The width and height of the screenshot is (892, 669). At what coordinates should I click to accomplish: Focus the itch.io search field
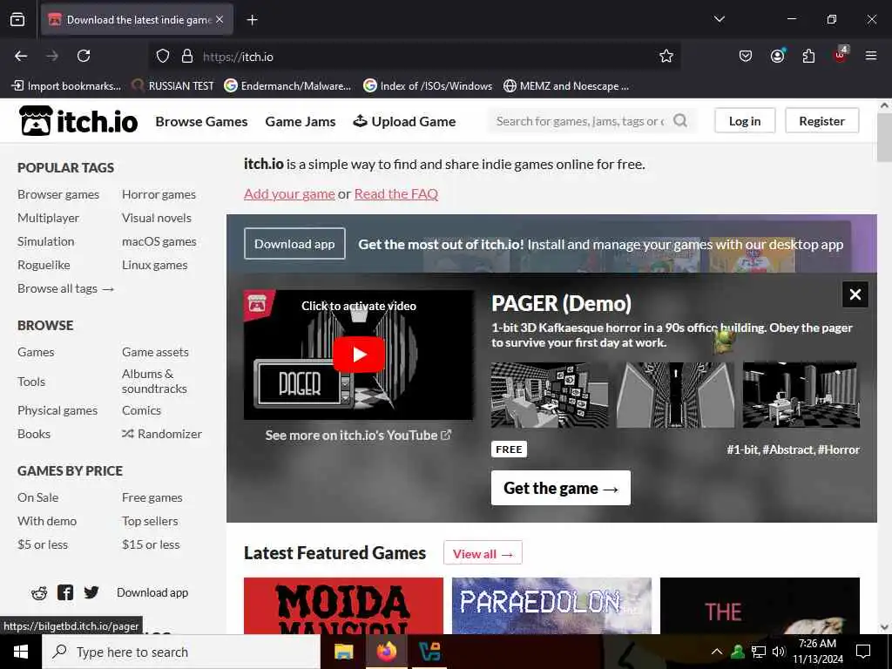[580, 120]
